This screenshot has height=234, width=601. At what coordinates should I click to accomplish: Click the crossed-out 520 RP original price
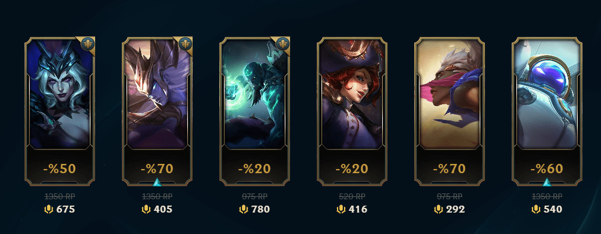pyautogui.click(x=352, y=196)
